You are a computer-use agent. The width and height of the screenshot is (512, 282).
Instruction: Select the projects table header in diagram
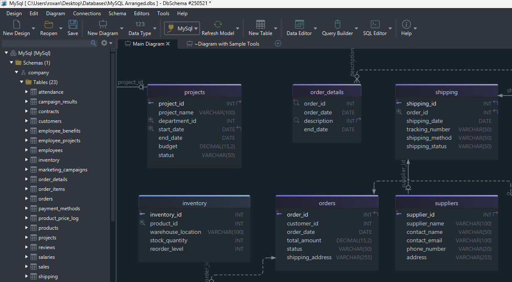pos(194,92)
